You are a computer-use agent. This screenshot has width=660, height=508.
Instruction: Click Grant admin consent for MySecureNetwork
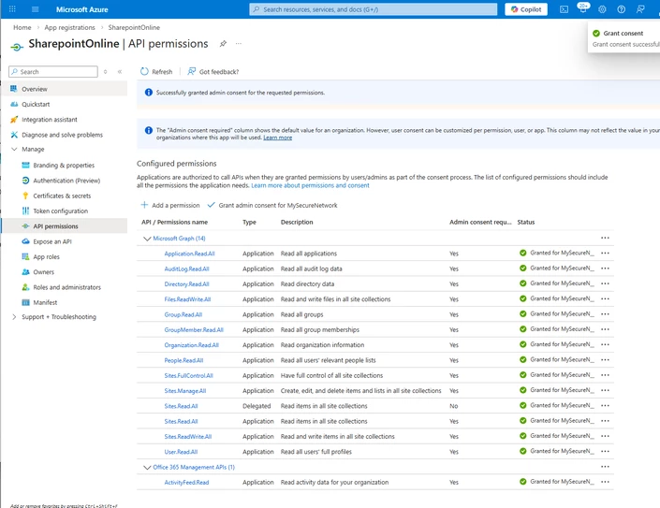[x=272, y=205]
